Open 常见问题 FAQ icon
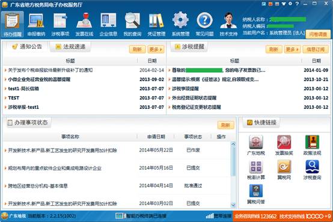This screenshot has width=333, height=222. coord(204,25)
